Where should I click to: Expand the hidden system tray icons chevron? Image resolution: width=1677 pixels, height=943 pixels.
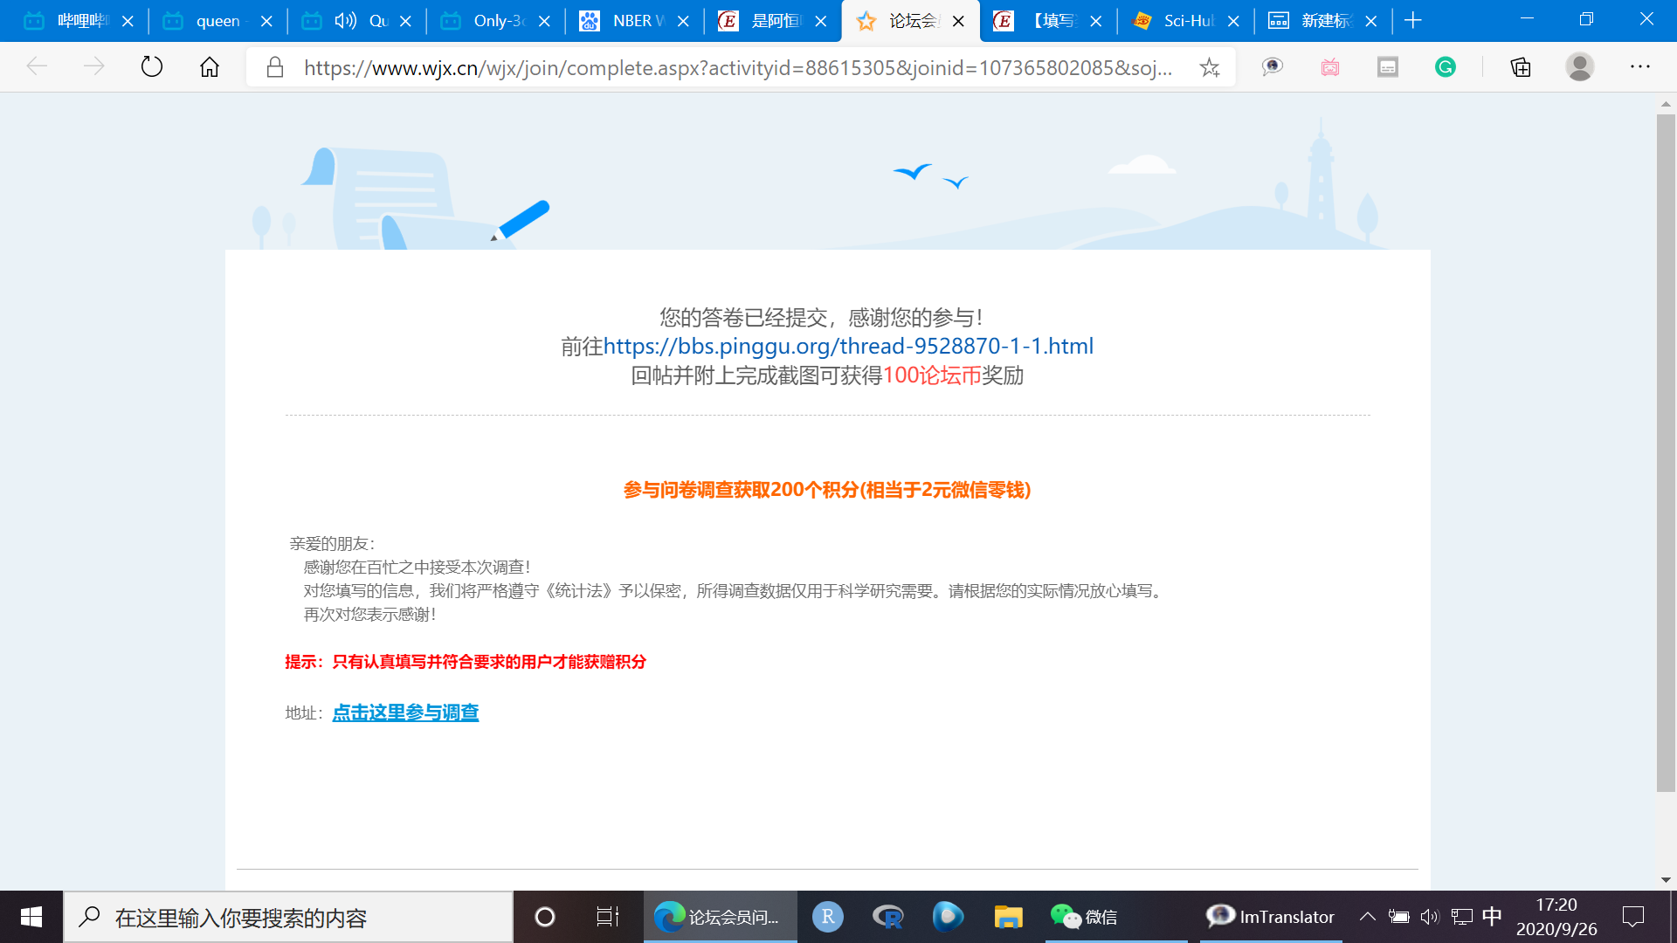(x=1368, y=916)
